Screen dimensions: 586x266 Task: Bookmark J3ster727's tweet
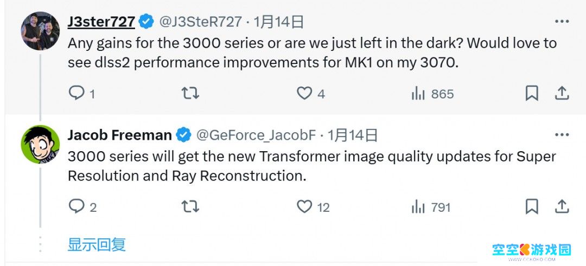point(532,94)
